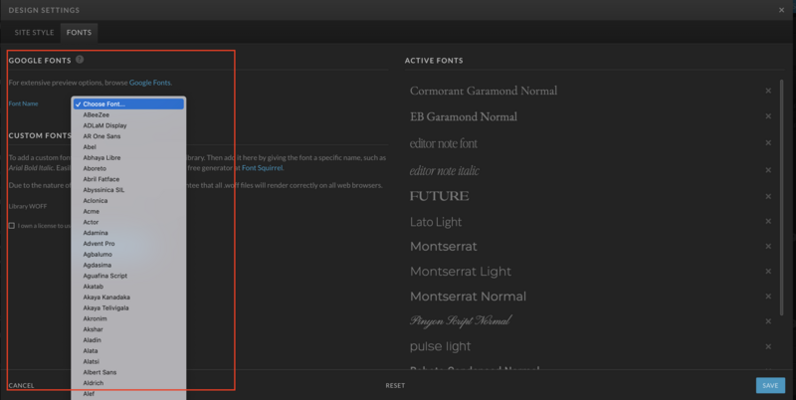Select Agdasima font option
This screenshot has height=400, width=796.
(x=128, y=265)
